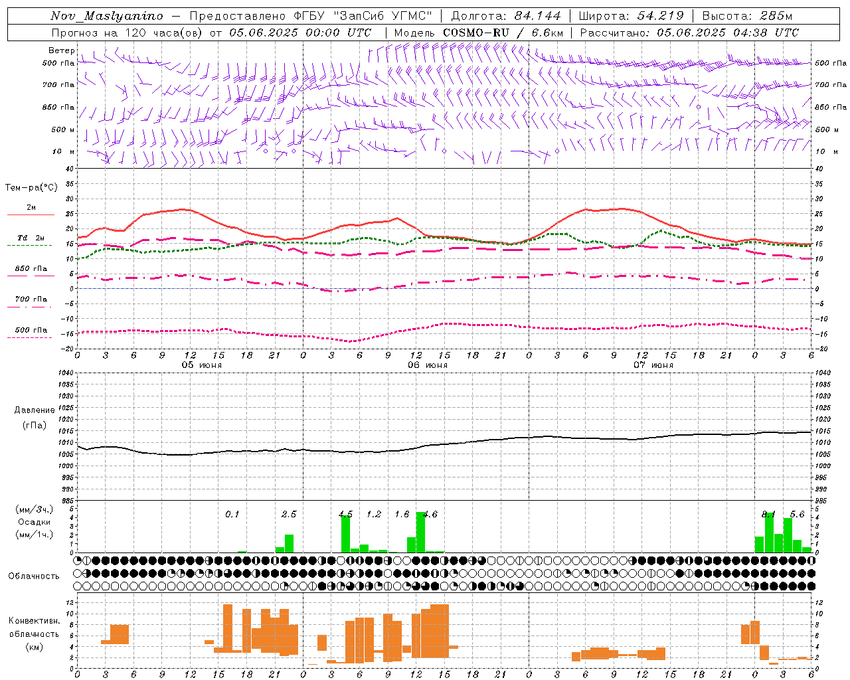
Task: Select the text ФГБУ "ЗапСиб УГМС"
Action: click(363, 16)
